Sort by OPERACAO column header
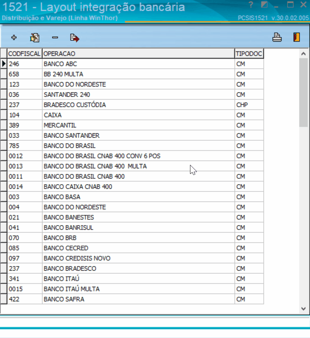This screenshot has height=338, width=310. 138,54
